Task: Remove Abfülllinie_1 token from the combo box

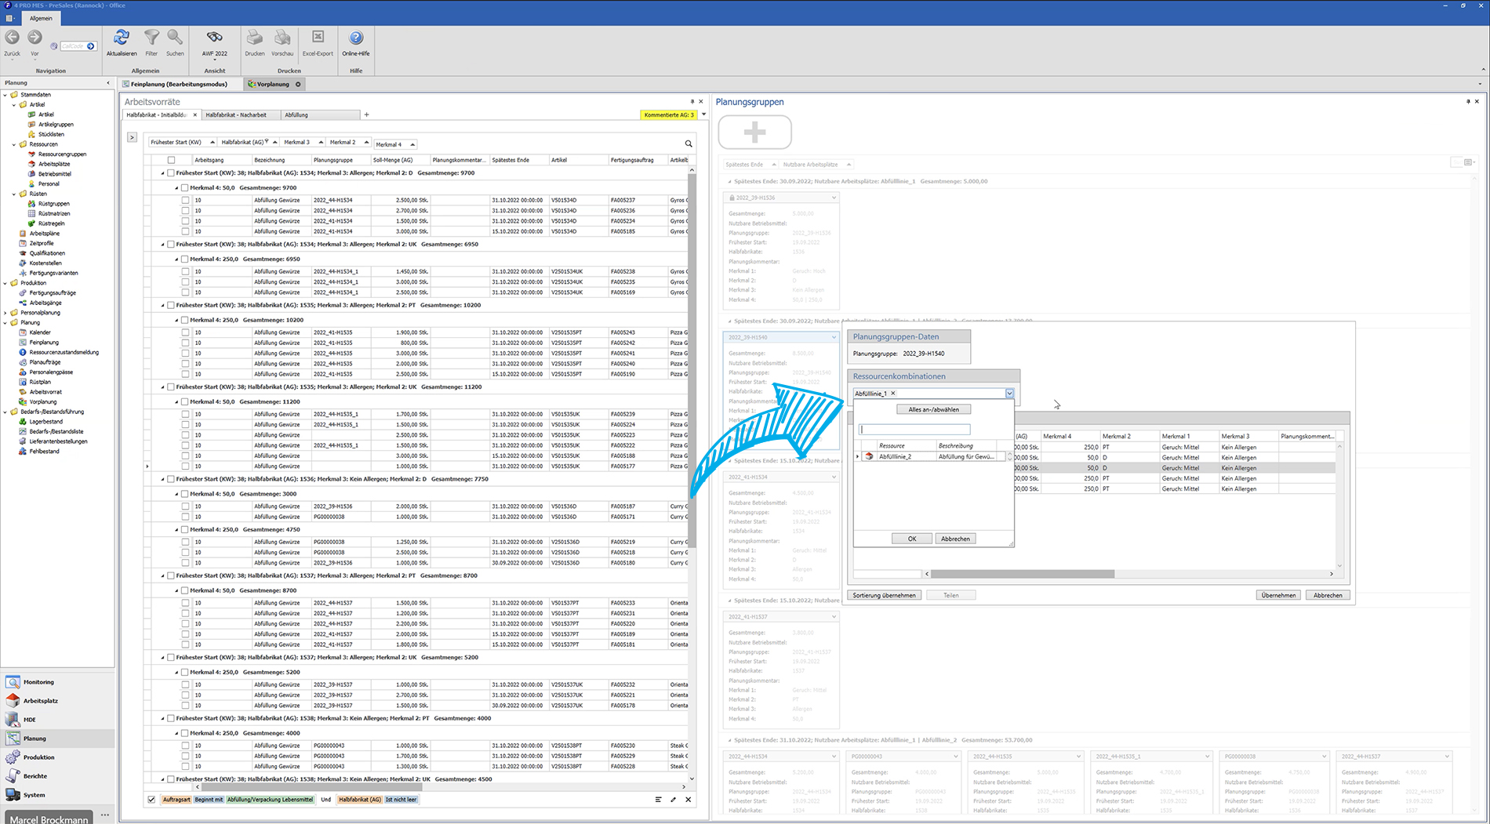Action: click(x=892, y=394)
